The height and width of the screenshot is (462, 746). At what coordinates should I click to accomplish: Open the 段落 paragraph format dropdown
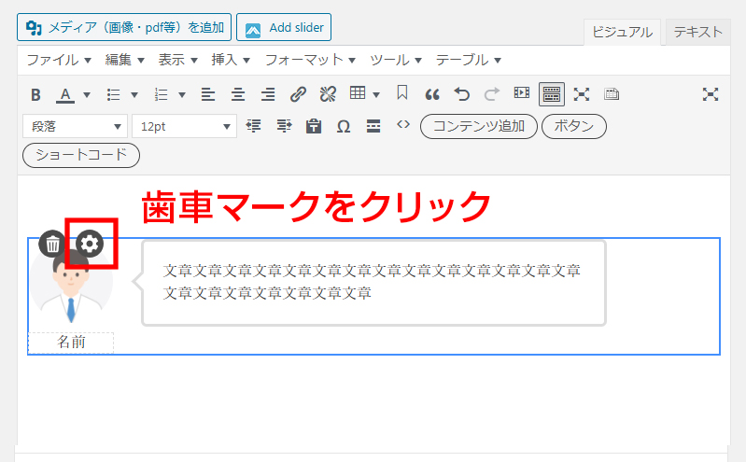[75, 126]
